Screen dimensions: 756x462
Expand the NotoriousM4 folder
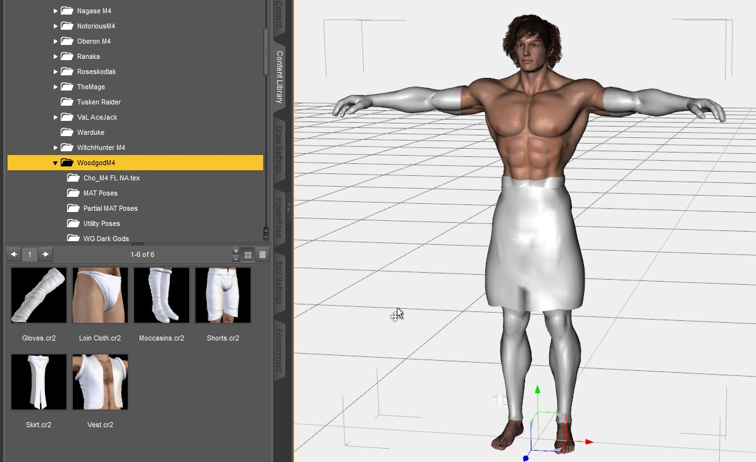pos(56,26)
